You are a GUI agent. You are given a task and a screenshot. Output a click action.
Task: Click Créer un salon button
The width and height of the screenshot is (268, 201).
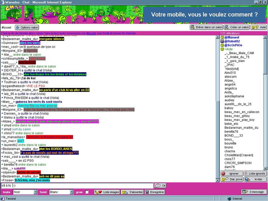237,27
